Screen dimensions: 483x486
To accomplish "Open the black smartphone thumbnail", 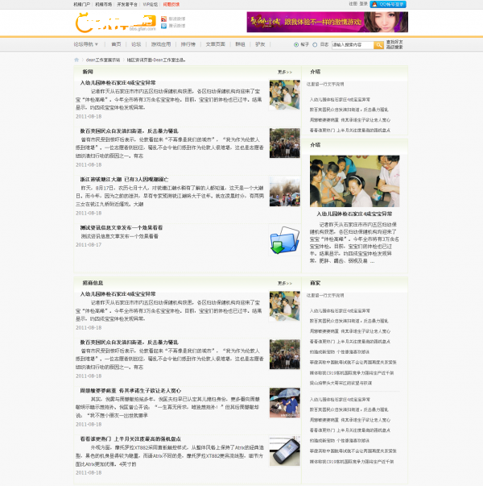I will (x=284, y=451).
